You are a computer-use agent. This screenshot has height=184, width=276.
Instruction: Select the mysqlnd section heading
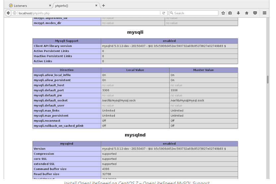coord(135,135)
